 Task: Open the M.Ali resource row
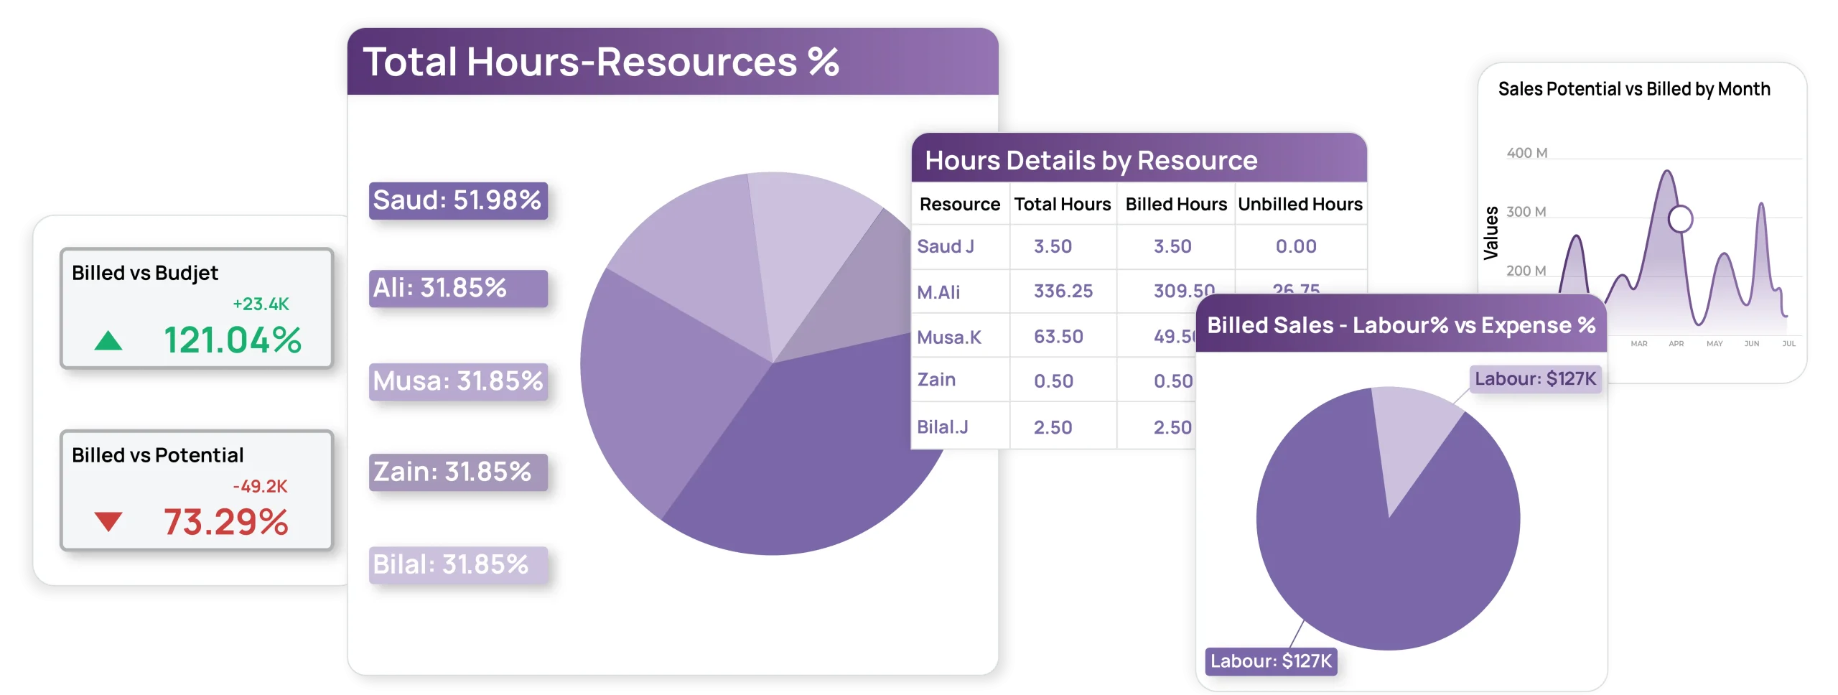[x=938, y=292]
